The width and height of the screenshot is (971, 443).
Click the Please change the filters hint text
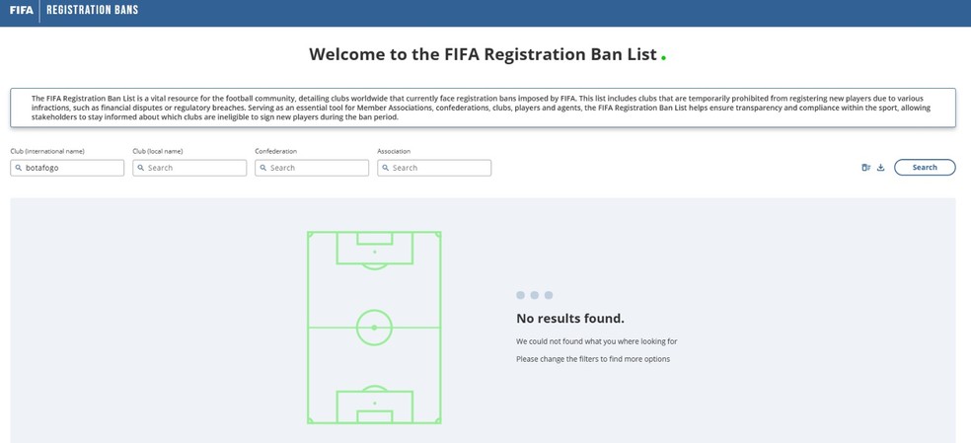[x=593, y=359]
